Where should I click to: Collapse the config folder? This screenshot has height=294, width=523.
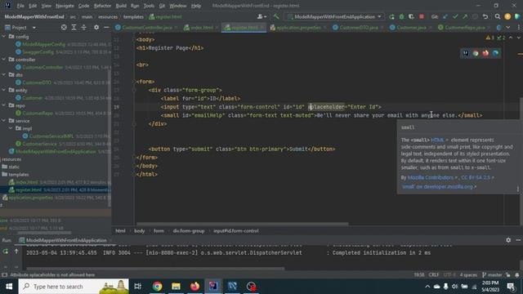click(3, 36)
